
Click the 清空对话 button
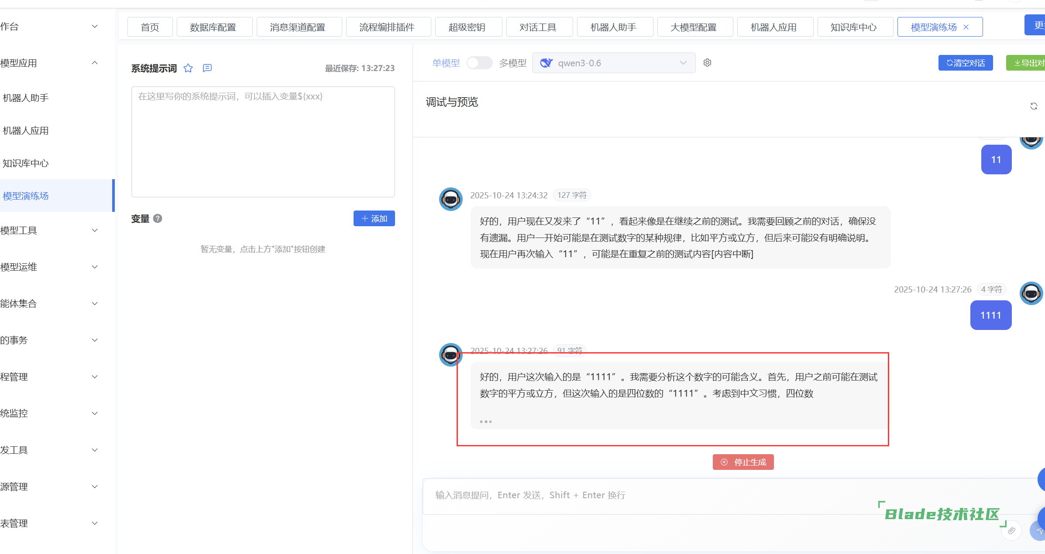pyautogui.click(x=965, y=63)
